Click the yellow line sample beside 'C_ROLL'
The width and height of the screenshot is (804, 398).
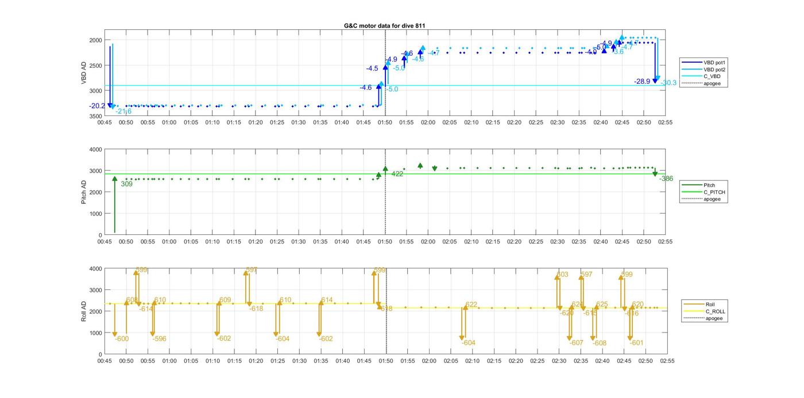(694, 311)
